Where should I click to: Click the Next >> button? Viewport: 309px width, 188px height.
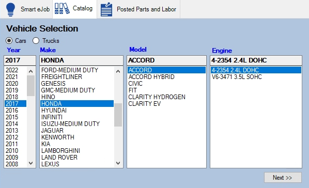(283, 178)
